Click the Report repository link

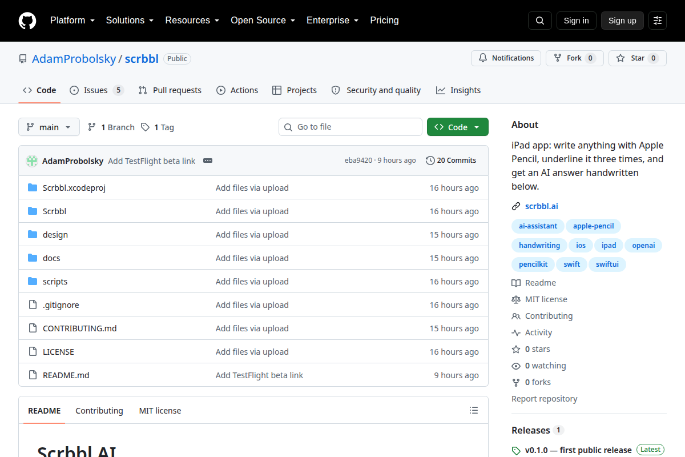(x=545, y=399)
